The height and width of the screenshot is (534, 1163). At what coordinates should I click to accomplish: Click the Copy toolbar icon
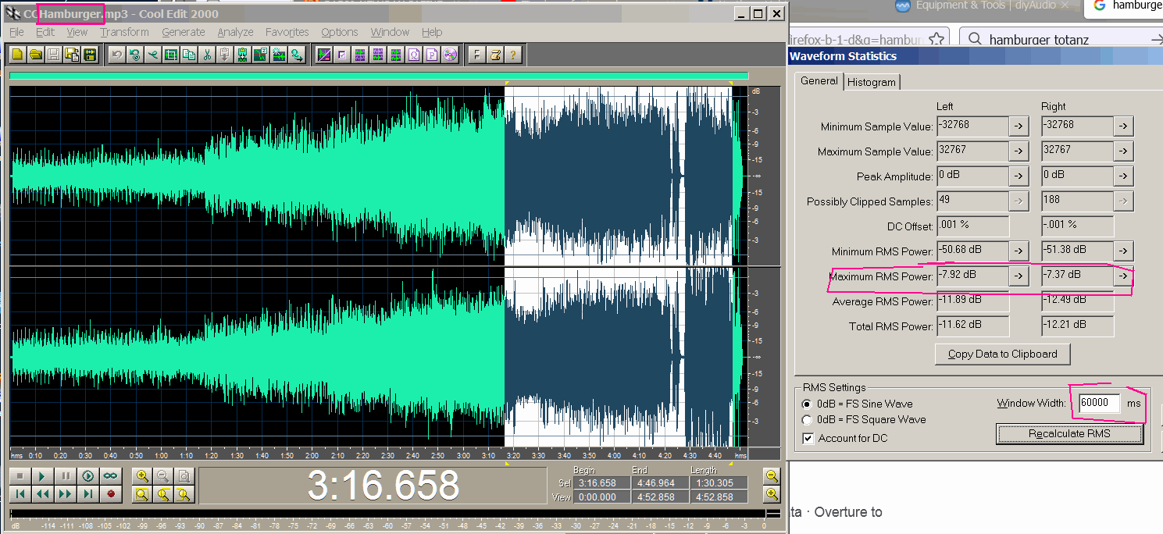point(189,55)
